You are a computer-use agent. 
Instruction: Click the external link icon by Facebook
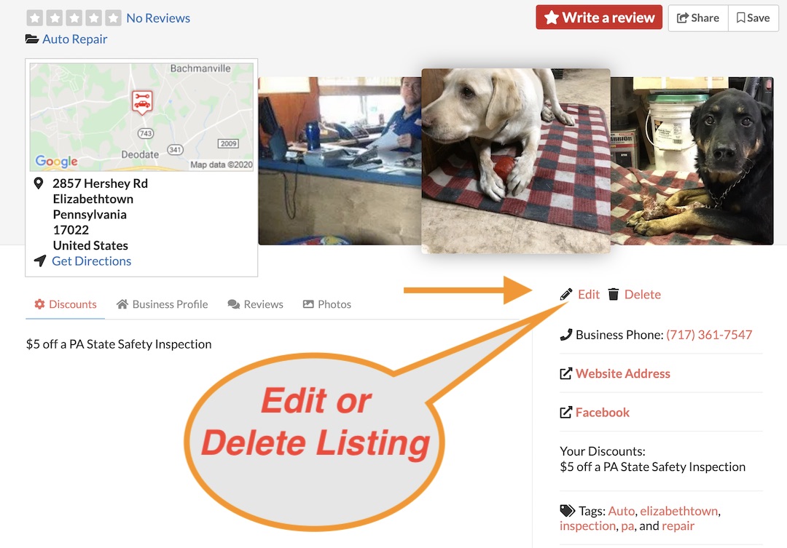tap(565, 412)
